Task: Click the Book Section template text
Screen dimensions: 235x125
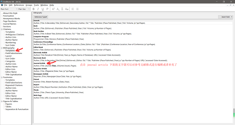Action: point(83,34)
